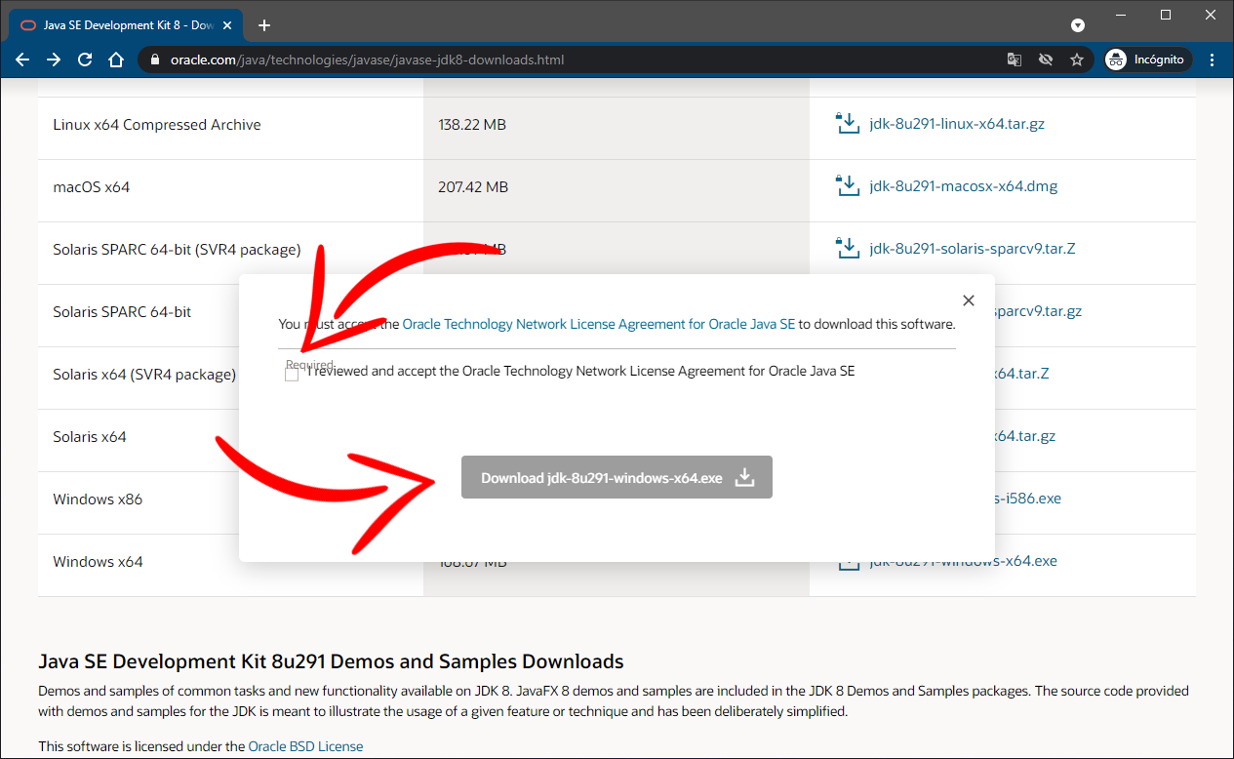Click download icon beside linux-x64.tar.gz

coord(847,123)
